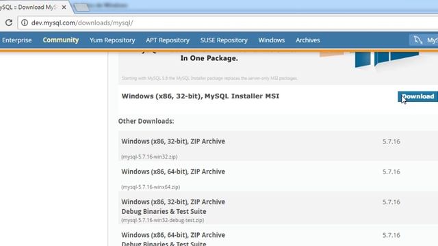Open the SUSE Repository nav item
Image resolution: width=438 pixels, height=246 pixels.
click(x=224, y=40)
